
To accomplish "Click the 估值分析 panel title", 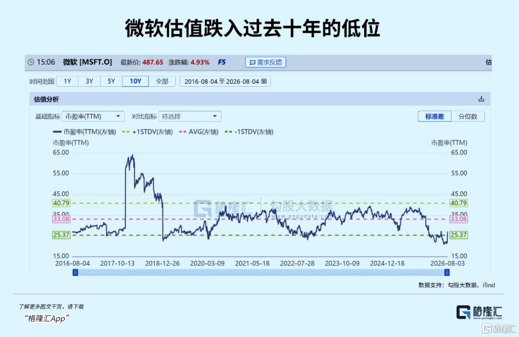I will pyautogui.click(x=46, y=99).
